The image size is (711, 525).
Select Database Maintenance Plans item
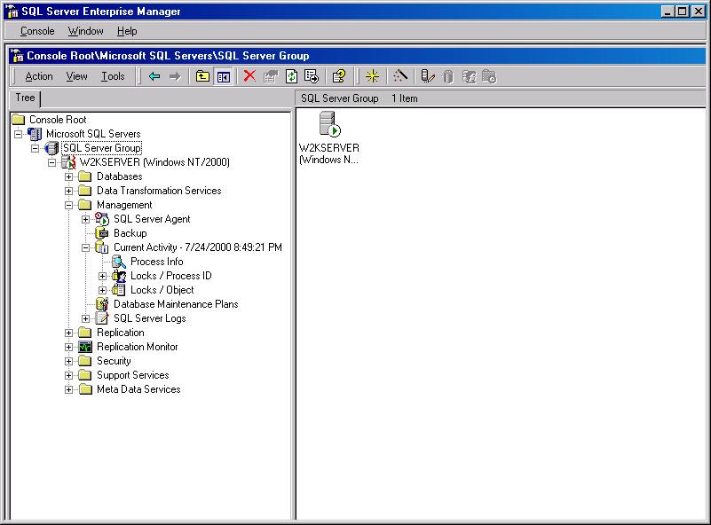point(175,304)
